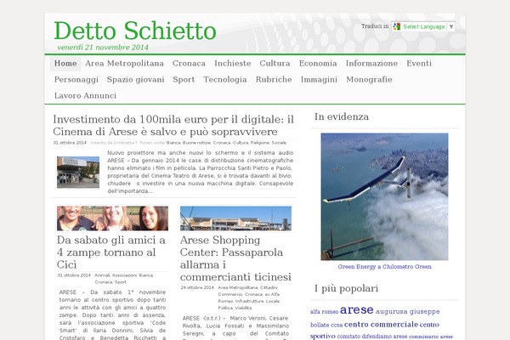Click the Cinema Teatro building thumbnail
Viewport: 510px width, 340px height.
78,172
